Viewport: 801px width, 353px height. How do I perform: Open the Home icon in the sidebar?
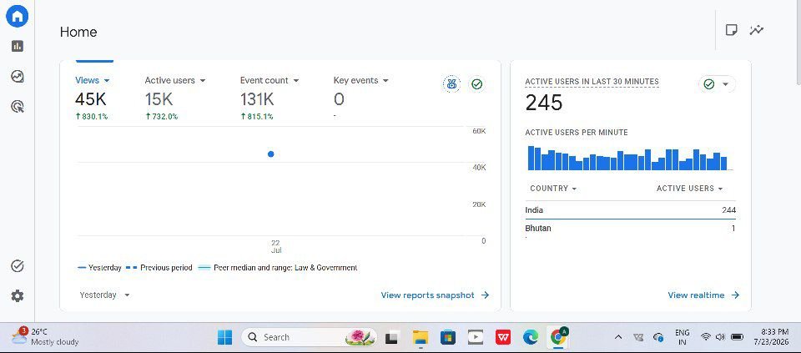pyautogui.click(x=17, y=17)
